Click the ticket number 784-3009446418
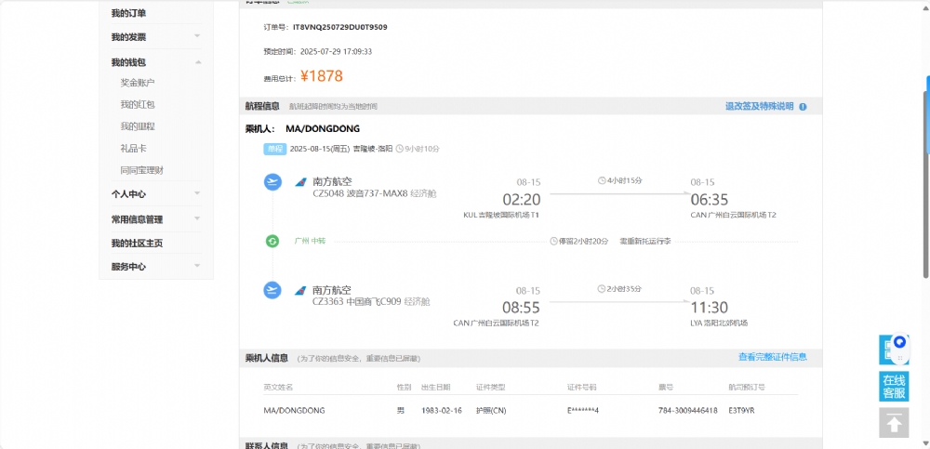This screenshot has width=930, height=449. click(688, 411)
